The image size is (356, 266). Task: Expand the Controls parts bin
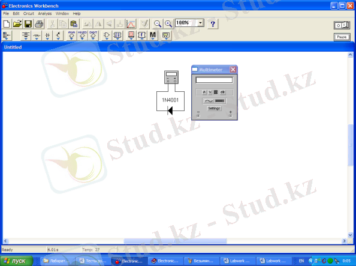pyautogui.click(x=142, y=35)
